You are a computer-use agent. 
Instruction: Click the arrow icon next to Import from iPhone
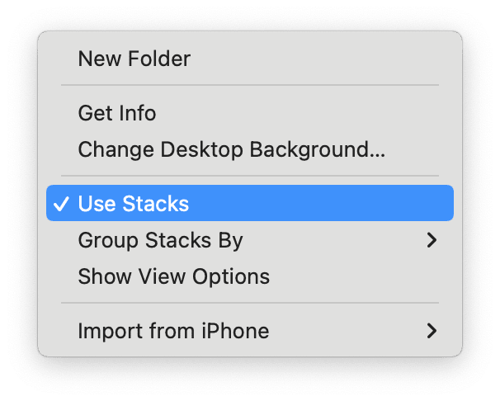tap(431, 331)
